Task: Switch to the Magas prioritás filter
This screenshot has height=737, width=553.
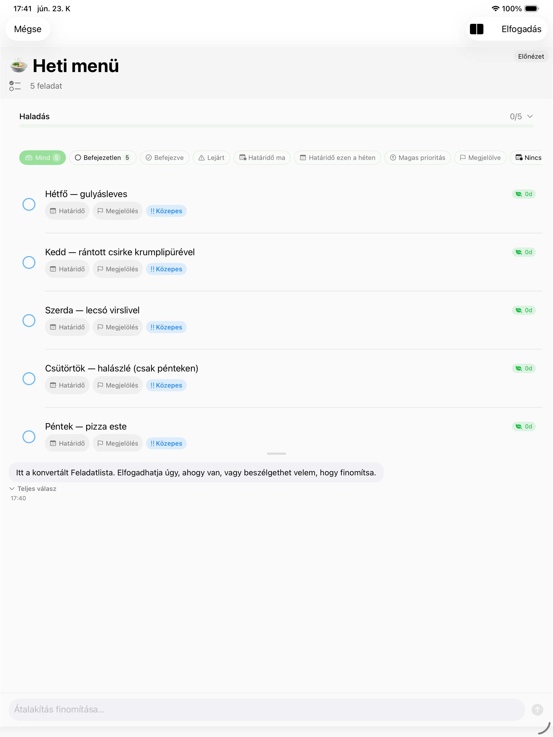Action: click(417, 157)
